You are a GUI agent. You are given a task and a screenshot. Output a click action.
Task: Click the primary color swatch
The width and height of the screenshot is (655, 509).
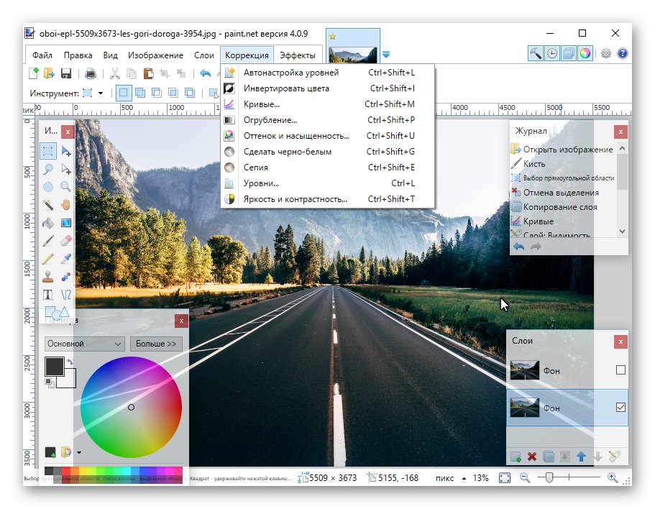point(54,366)
